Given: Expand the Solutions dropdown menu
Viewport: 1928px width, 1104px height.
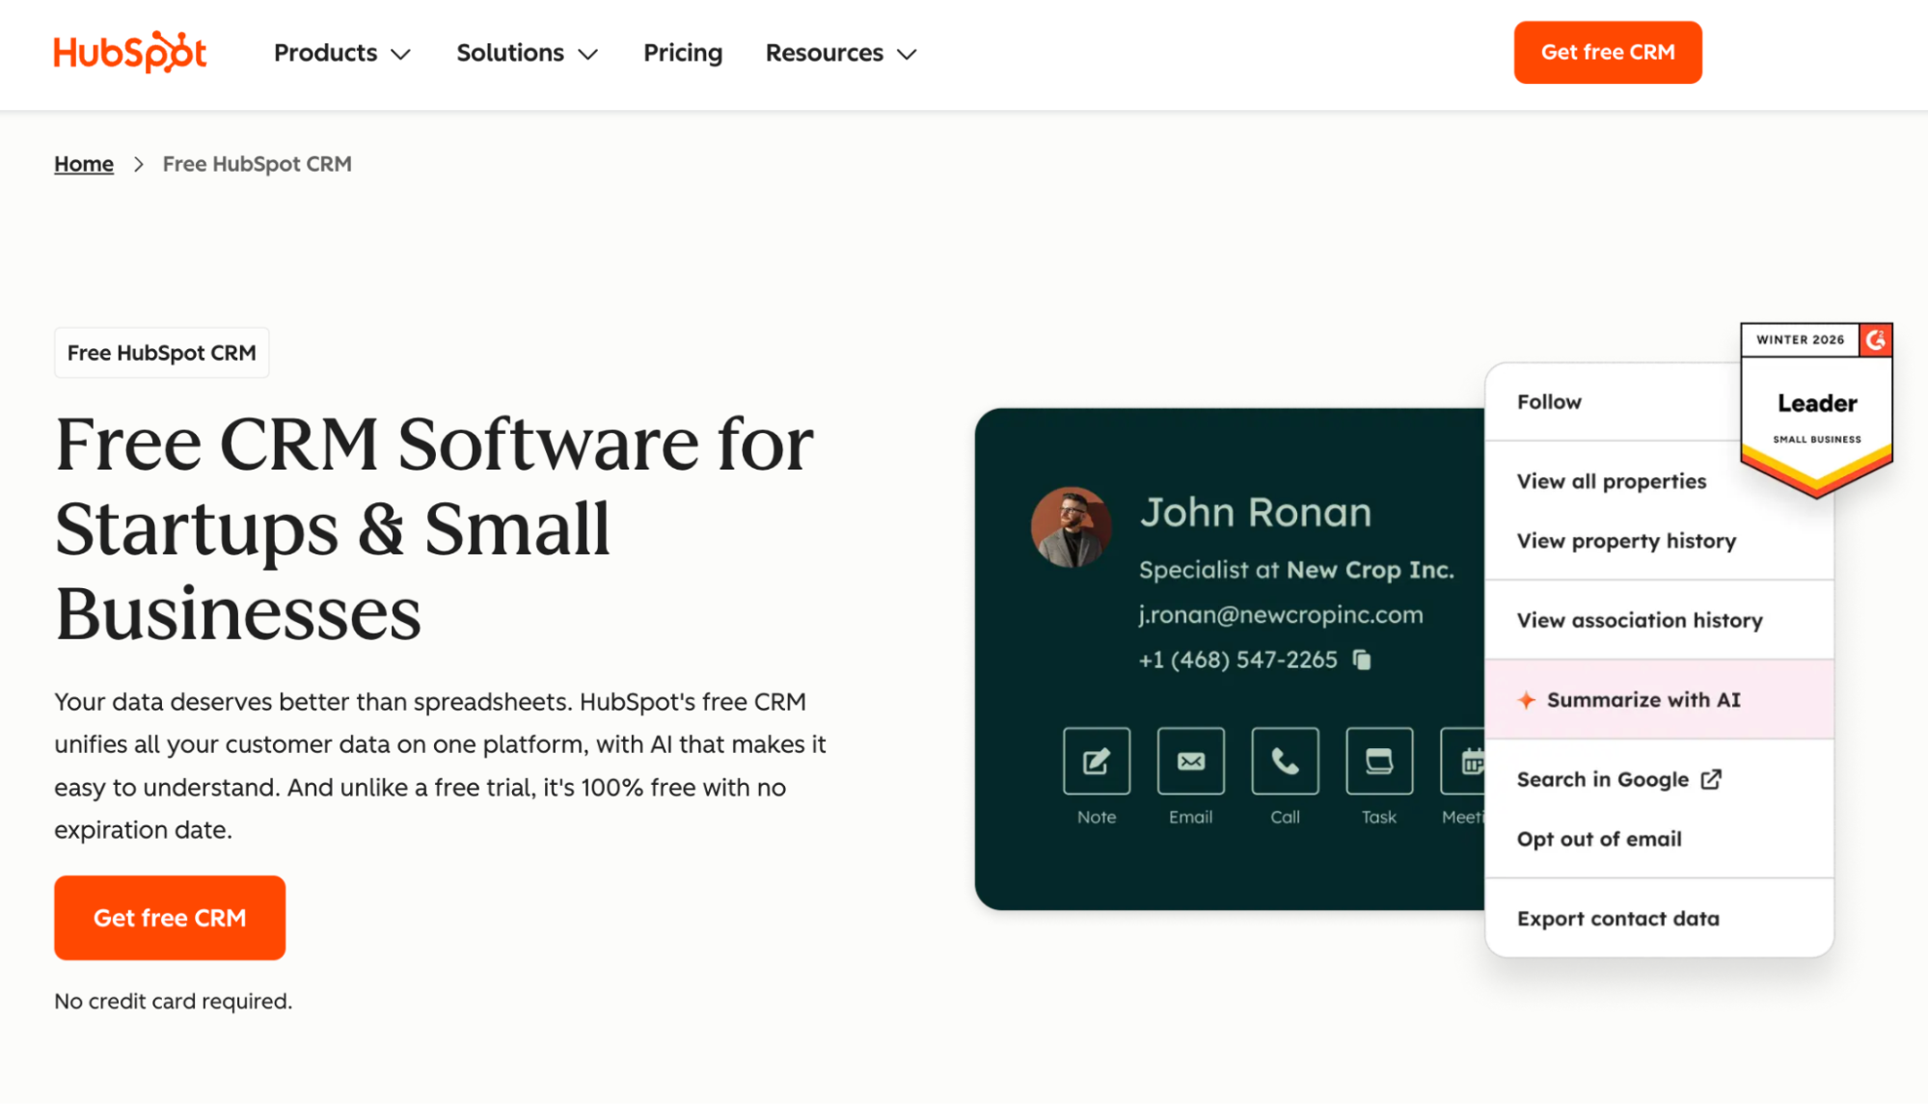Looking at the screenshot, I should [x=528, y=53].
